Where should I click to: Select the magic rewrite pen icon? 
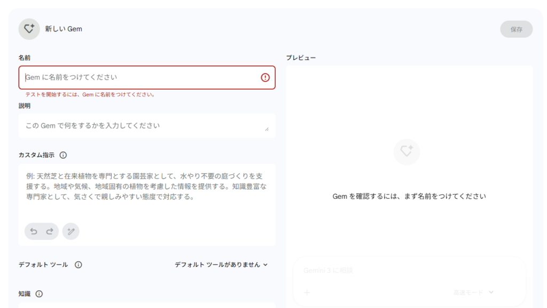(x=72, y=231)
